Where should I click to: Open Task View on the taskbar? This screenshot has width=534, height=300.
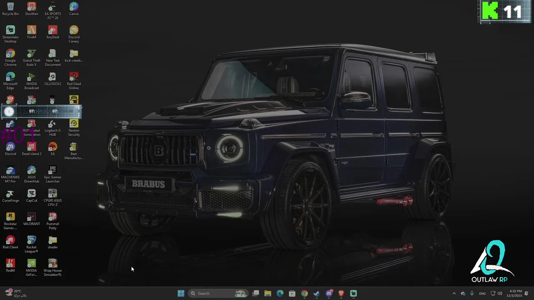coord(256,293)
